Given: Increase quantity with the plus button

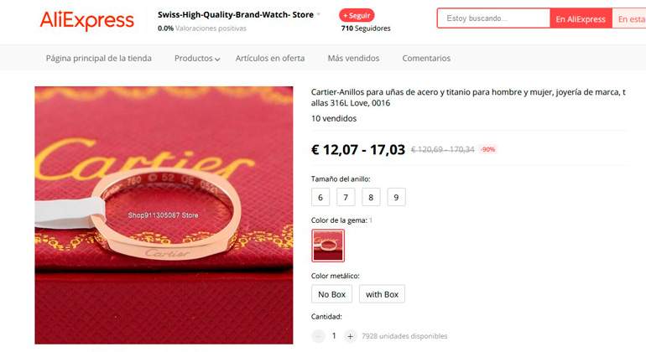Looking at the screenshot, I should point(350,336).
